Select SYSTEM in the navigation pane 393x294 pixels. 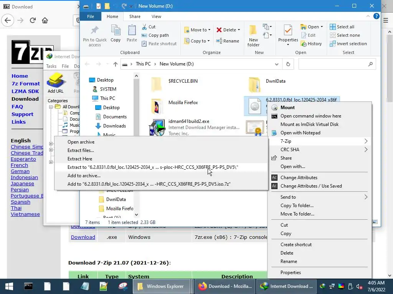click(x=108, y=89)
